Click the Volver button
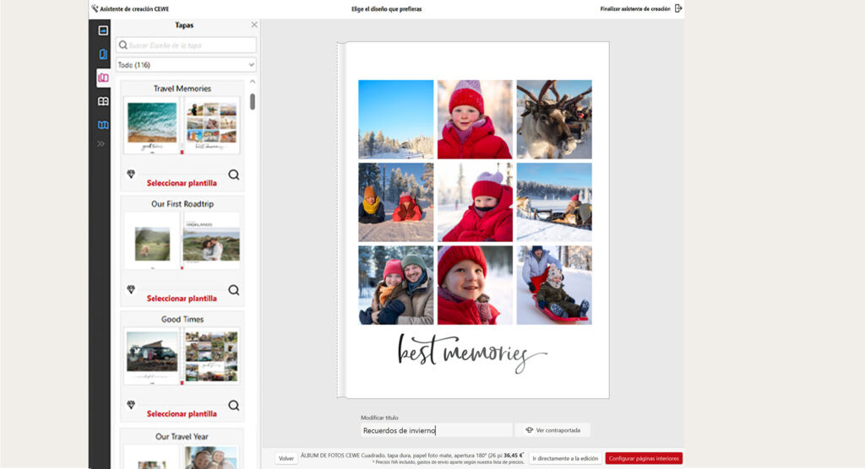The width and height of the screenshot is (865, 469). (x=286, y=459)
